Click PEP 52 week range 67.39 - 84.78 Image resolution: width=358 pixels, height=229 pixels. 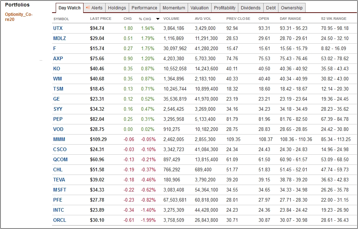coord(335,119)
